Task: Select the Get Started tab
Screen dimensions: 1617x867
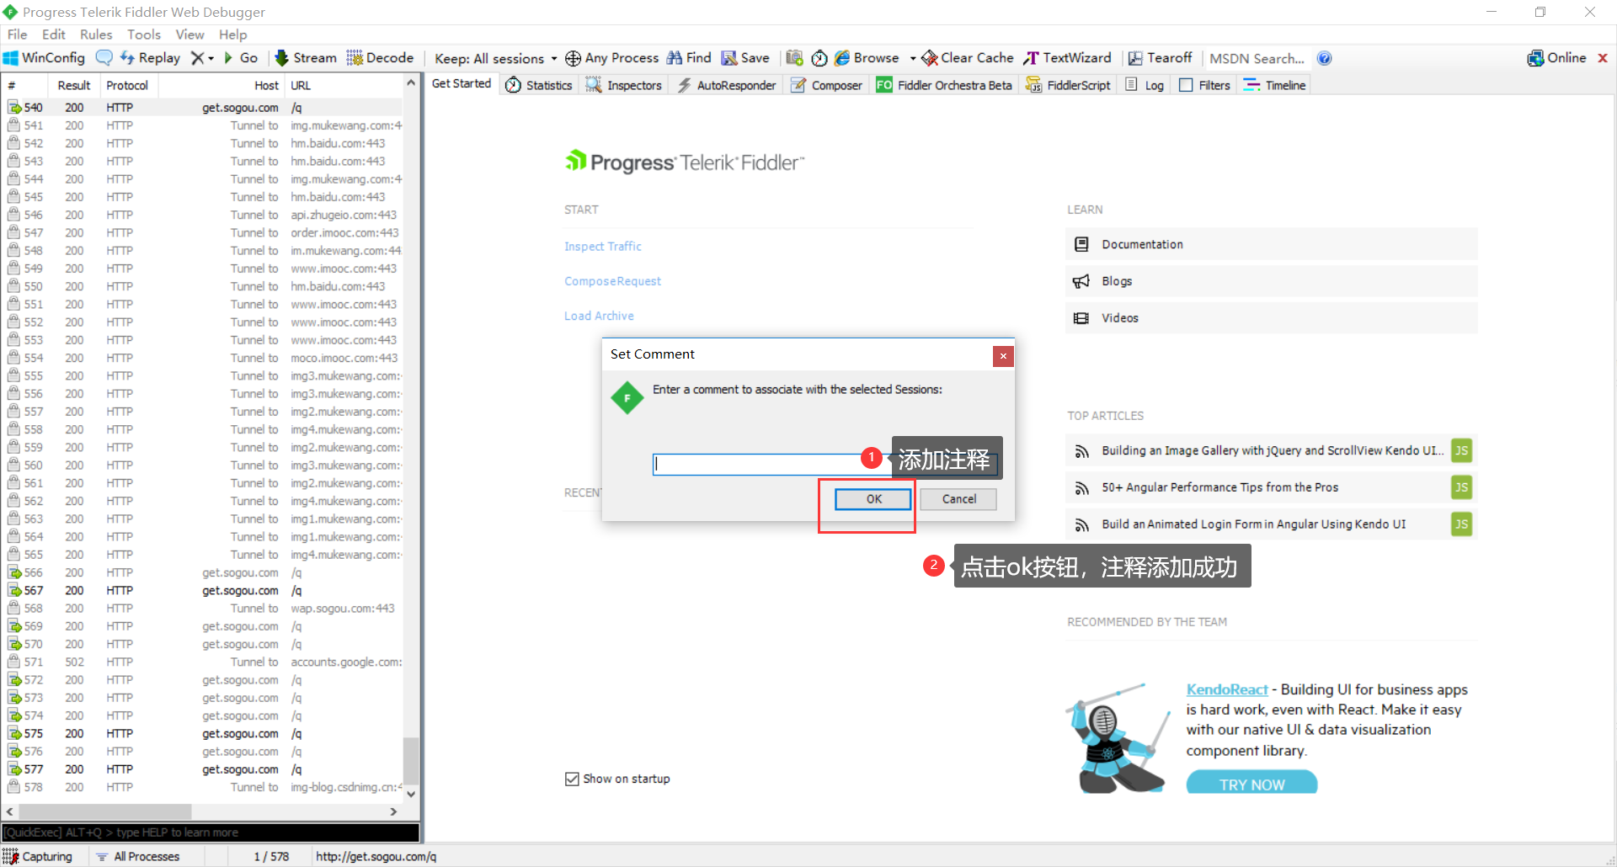Action: point(462,84)
